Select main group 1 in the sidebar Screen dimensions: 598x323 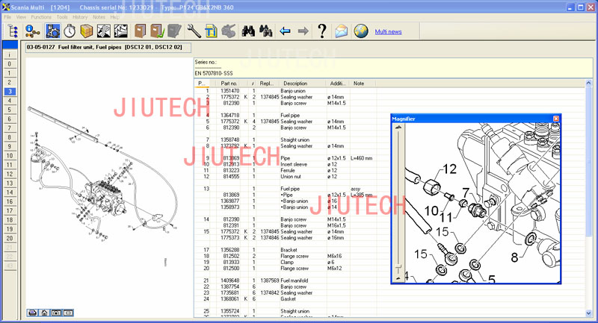click(10, 73)
